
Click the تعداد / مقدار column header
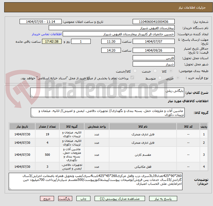(x=47, y=126)
